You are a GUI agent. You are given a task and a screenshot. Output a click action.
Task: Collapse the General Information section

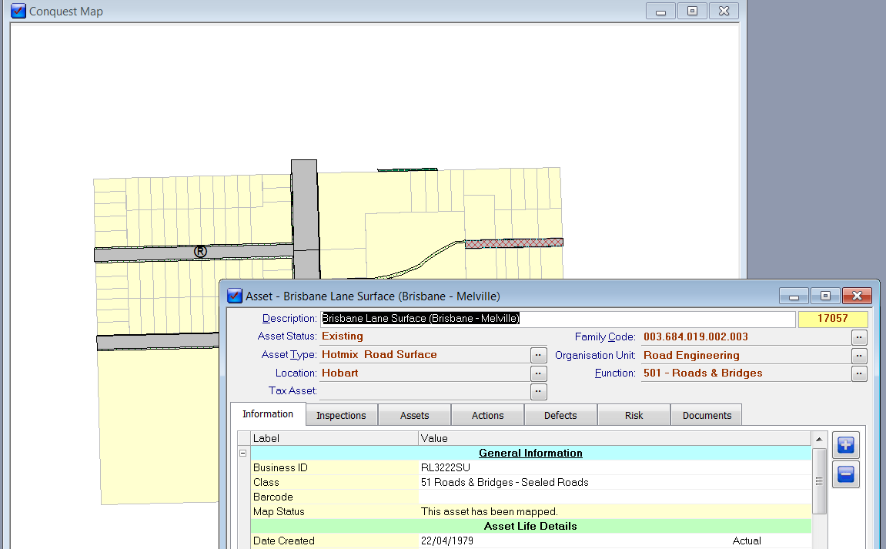click(x=243, y=453)
